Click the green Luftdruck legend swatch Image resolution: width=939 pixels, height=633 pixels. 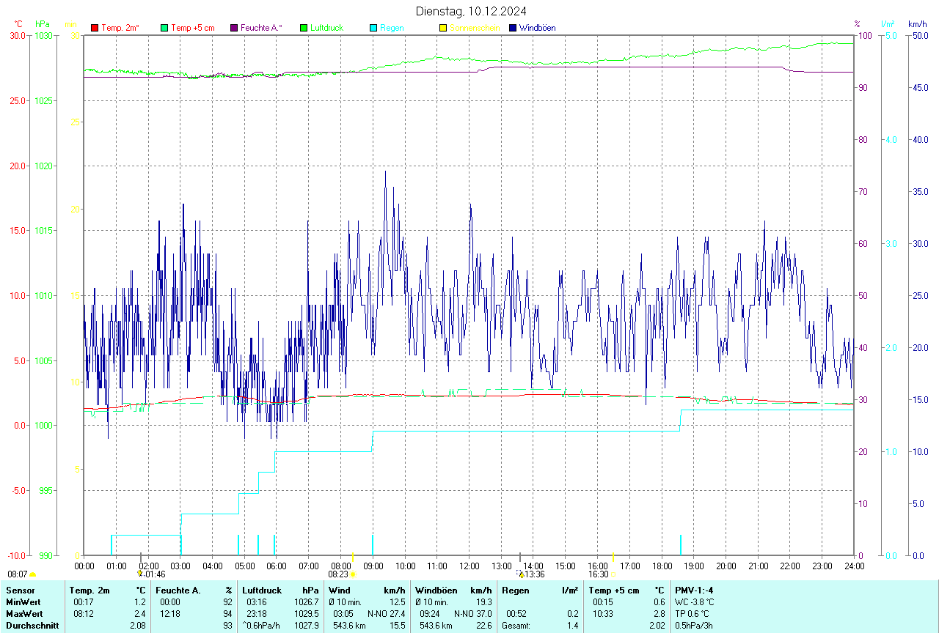click(x=304, y=28)
